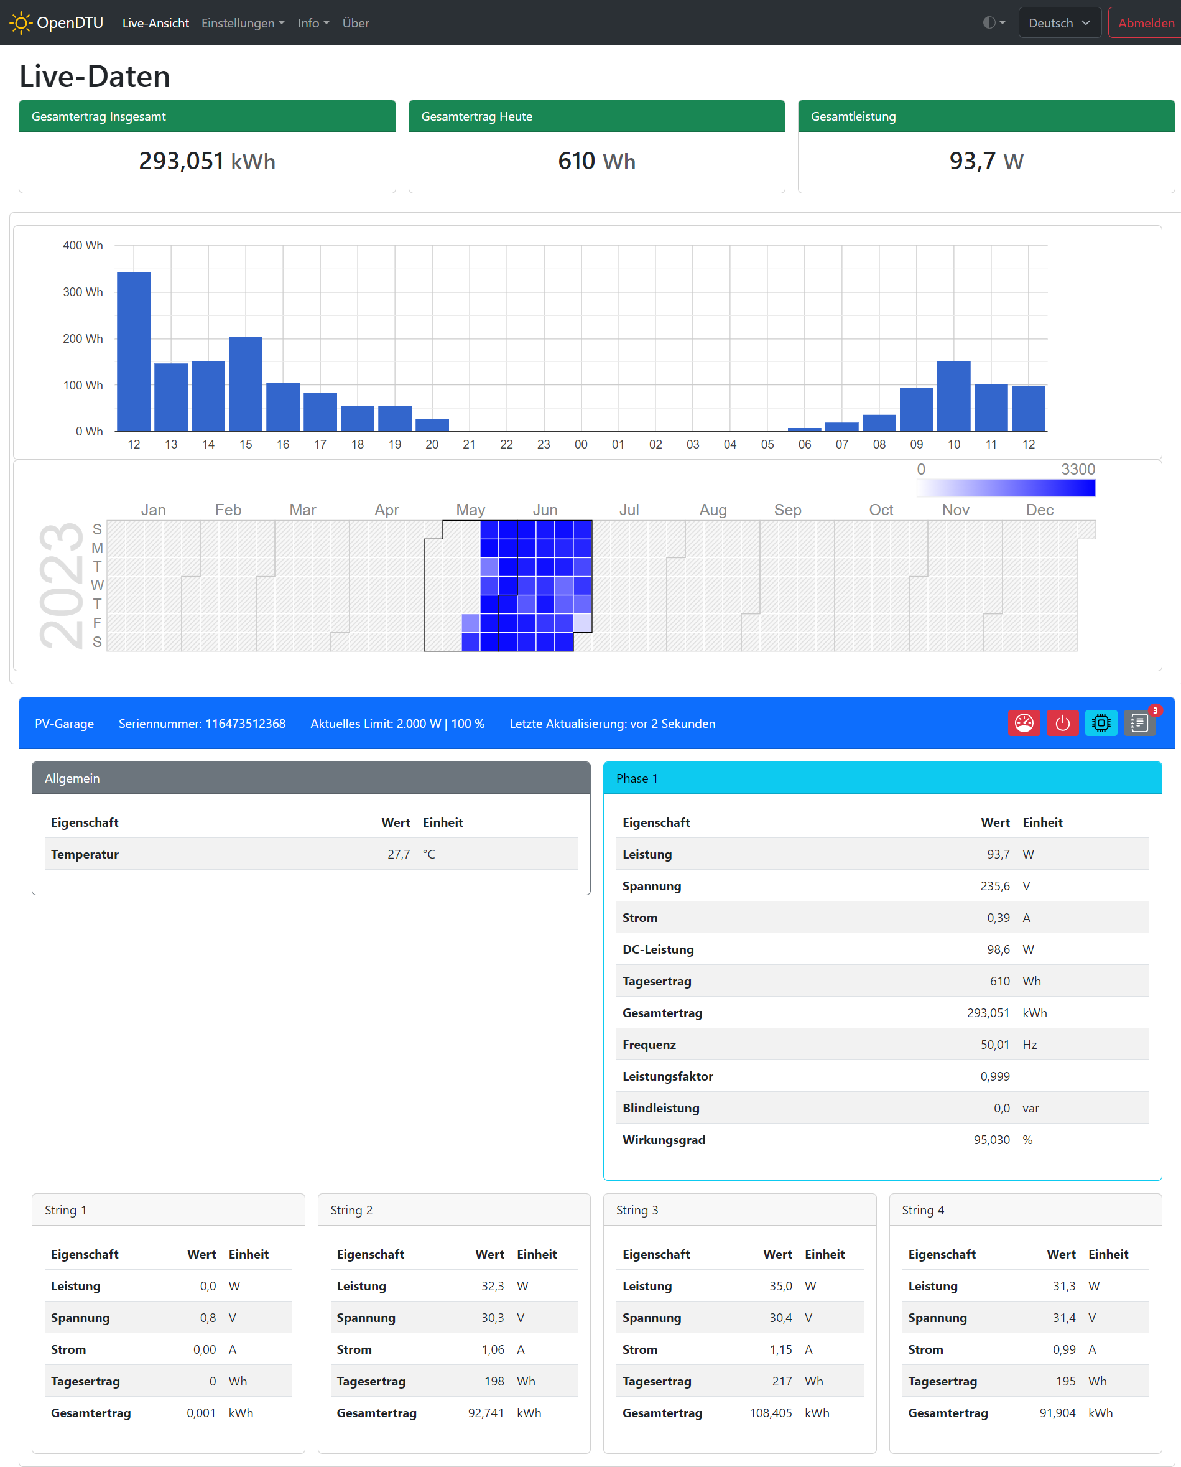The height and width of the screenshot is (1467, 1181).
Task: Expand the Info dropdown menu
Action: 313,23
